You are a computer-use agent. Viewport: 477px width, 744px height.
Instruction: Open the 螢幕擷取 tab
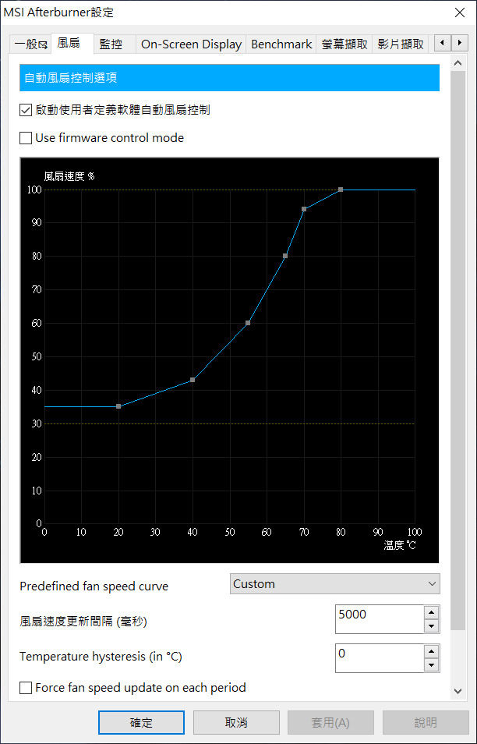344,44
